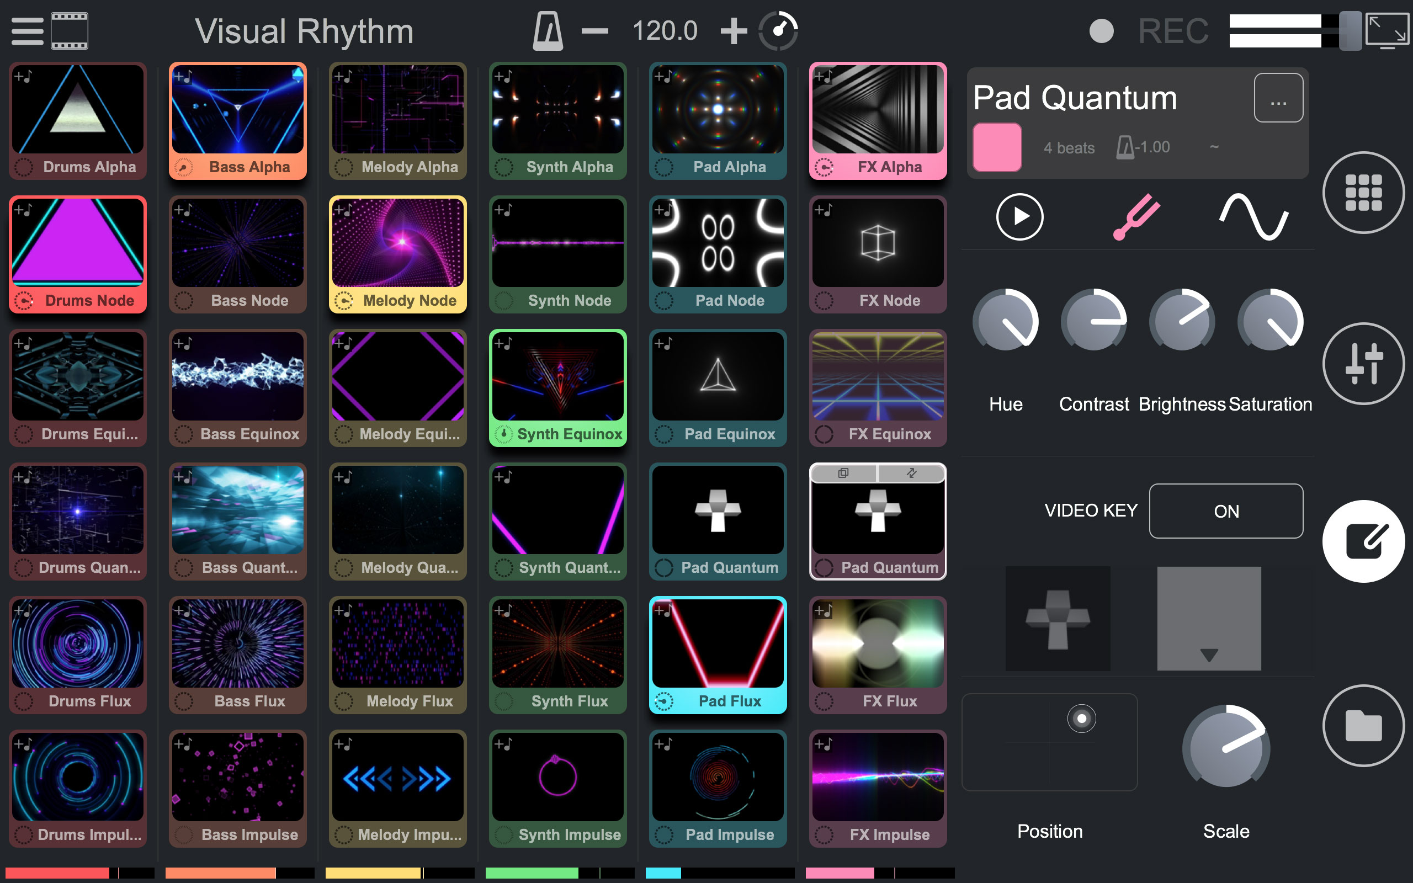Click the filmstrip video icon
The height and width of the screenshot is (883, 1413).
click(70, 31)
